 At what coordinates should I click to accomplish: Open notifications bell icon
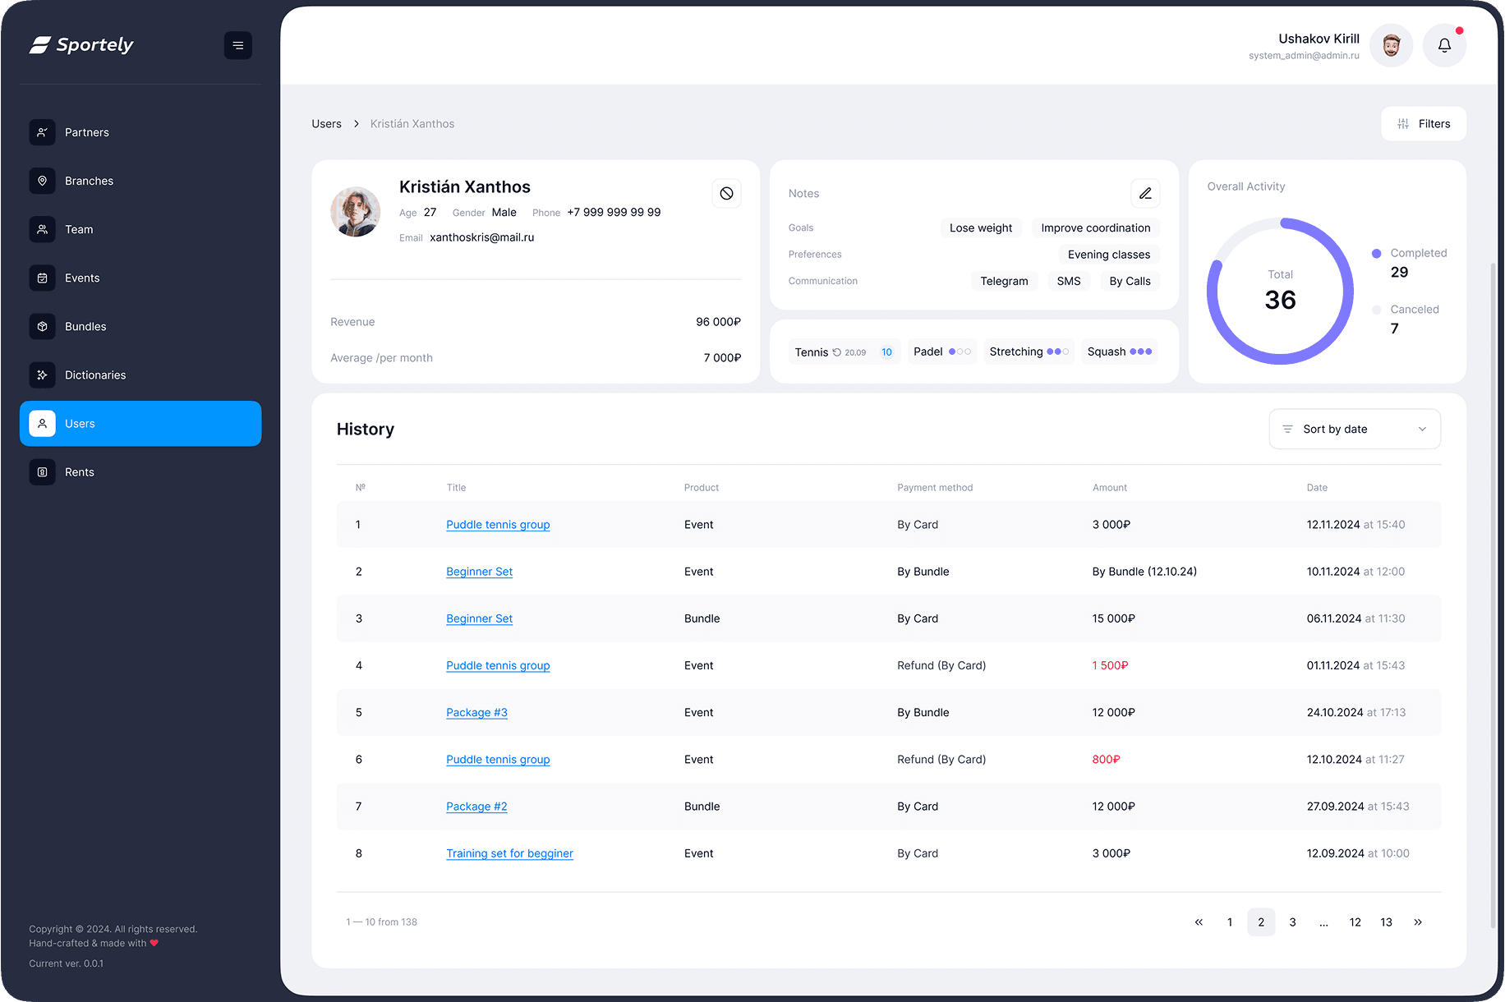point(1444,45)
